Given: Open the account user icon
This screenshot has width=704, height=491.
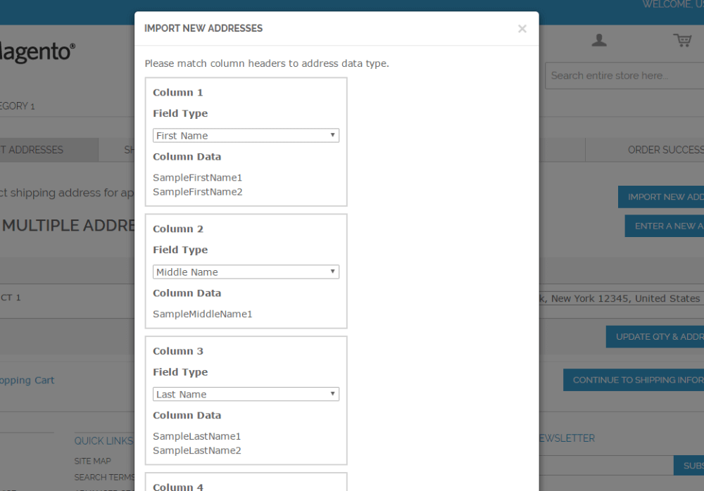Looking at the screenshot, I should 599,40.
